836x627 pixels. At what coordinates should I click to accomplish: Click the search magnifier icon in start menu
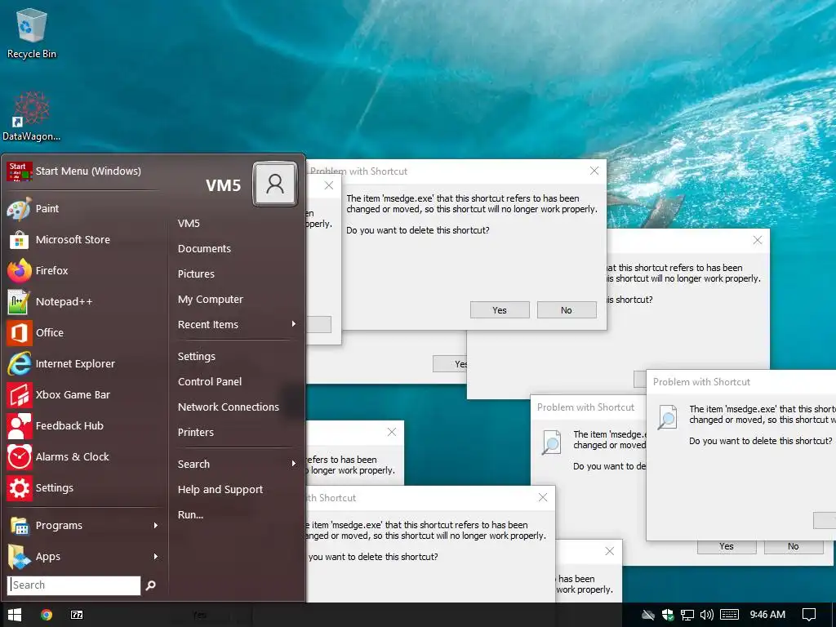click(151, 585)
